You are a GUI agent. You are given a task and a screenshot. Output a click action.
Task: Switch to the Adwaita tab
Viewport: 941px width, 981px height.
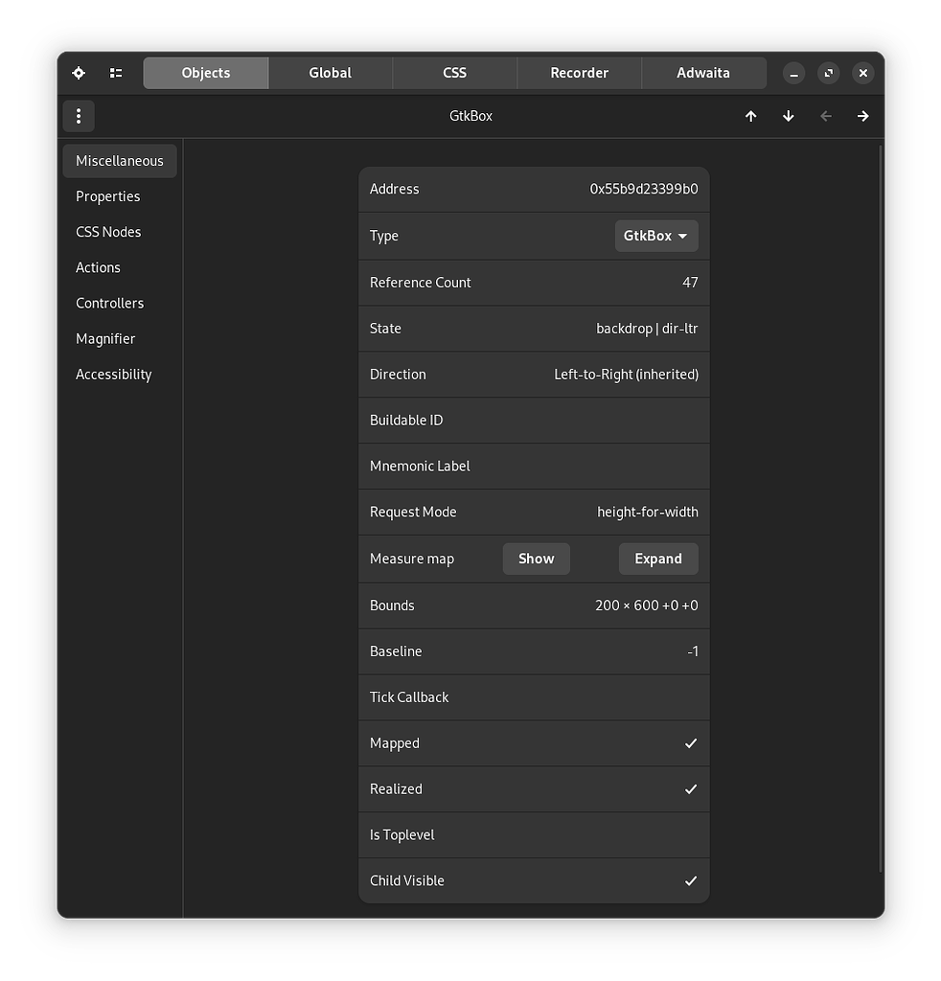pyautogui.click(x=703, y=73)
